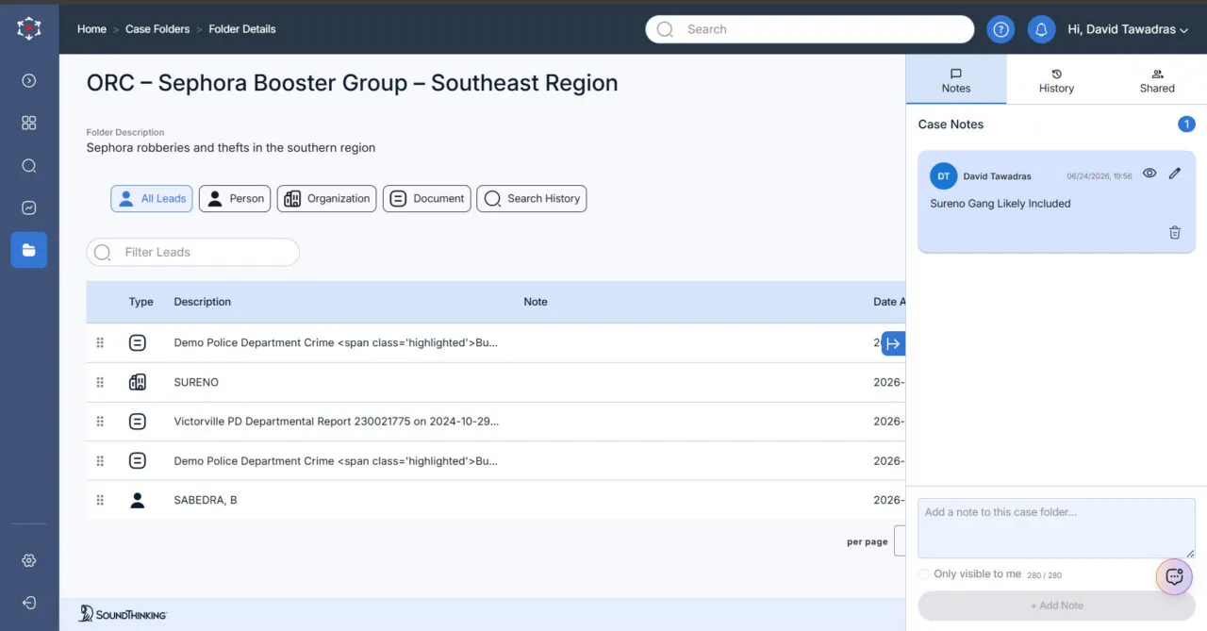Go to Home breadcrumb

pyautogui.click(x=91, y=29)
